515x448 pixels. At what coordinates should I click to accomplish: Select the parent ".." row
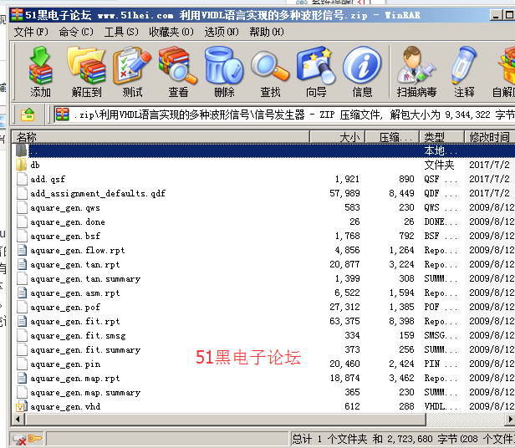click(263, 150)
